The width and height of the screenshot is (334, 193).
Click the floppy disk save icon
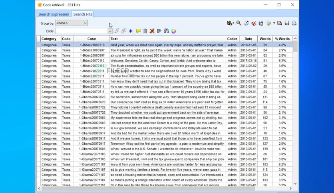[x=287, y=23]
